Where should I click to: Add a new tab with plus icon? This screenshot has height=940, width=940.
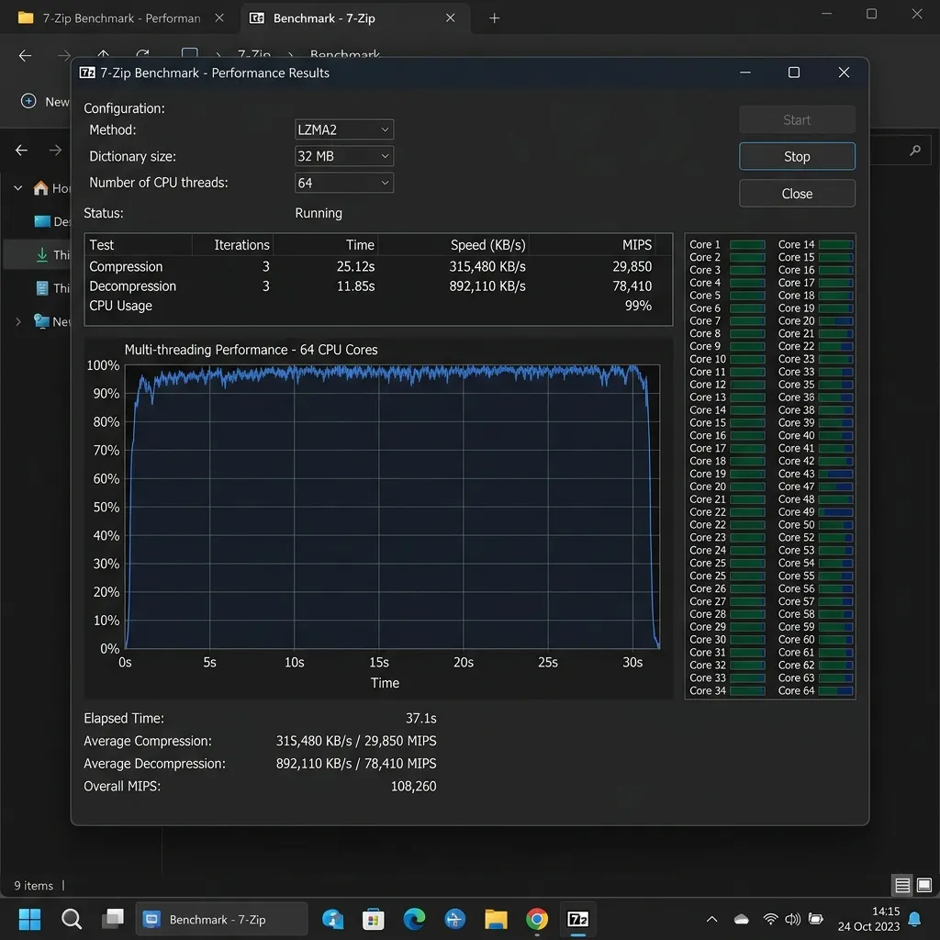click(494, 18)
